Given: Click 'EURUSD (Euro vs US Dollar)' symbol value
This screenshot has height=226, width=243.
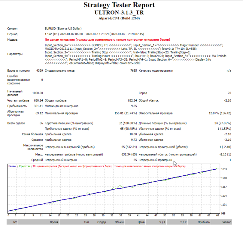Looking at the screenshot, I should 63,29.
